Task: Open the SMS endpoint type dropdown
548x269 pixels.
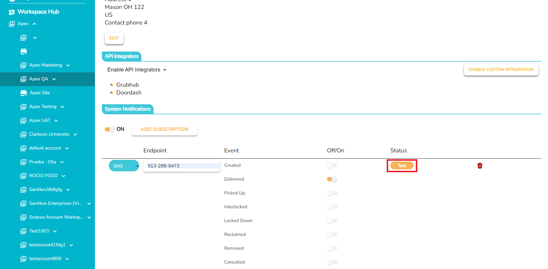Action: pyautogui.click(x=124, y=166)
